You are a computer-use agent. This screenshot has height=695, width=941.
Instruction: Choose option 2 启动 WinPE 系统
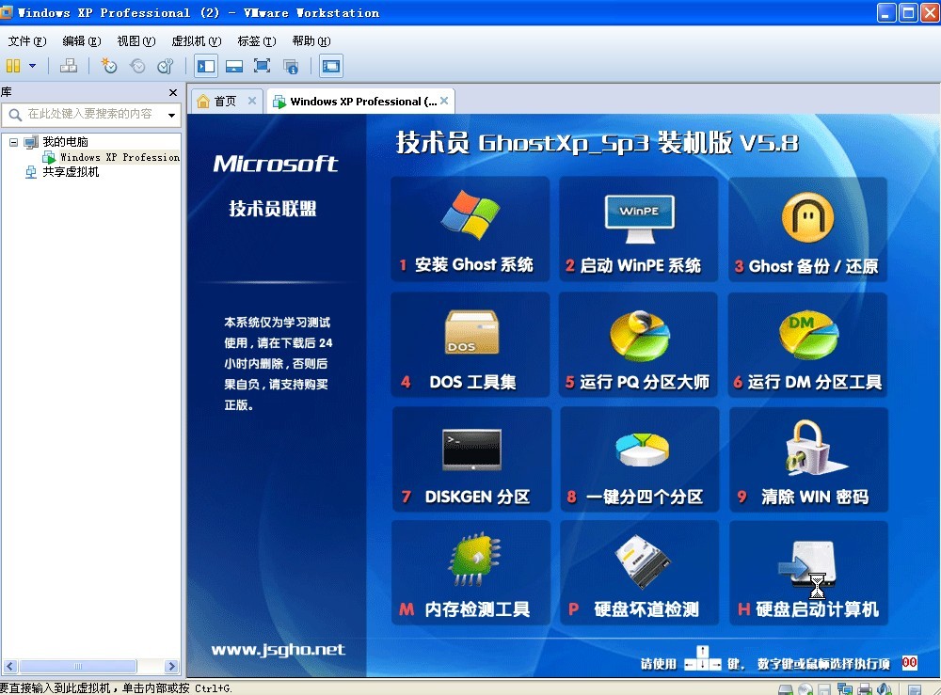[x=639, y=229]
